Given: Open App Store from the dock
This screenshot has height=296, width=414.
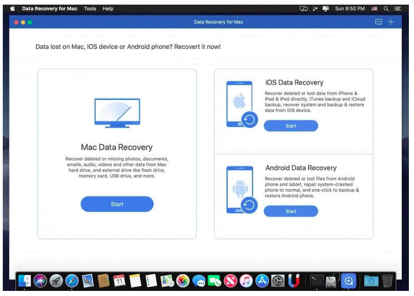Looking at the screenshot, I should 262,281.
